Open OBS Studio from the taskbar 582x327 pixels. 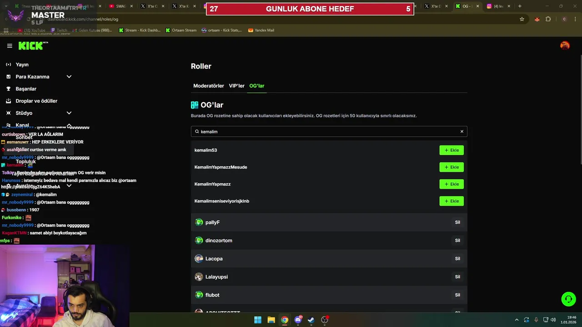click(x=325, y=320)
